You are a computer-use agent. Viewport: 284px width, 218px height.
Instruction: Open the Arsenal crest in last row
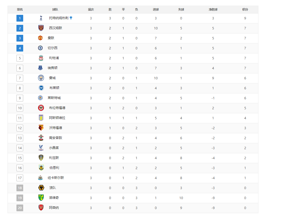[41, 208]
